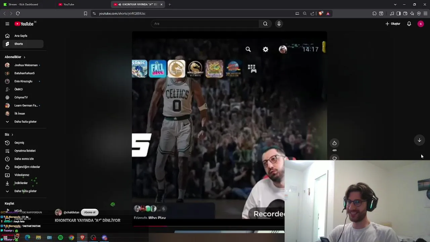Expand subscriptions with Daha fazla göster
This screenshot has height=242, width=430.
pyautogui.click(x=23, y=122)
